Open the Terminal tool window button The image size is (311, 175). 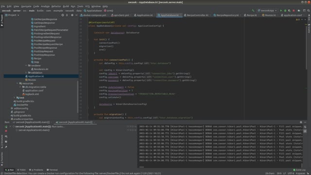pyautogui.click(x=52, y=170)
